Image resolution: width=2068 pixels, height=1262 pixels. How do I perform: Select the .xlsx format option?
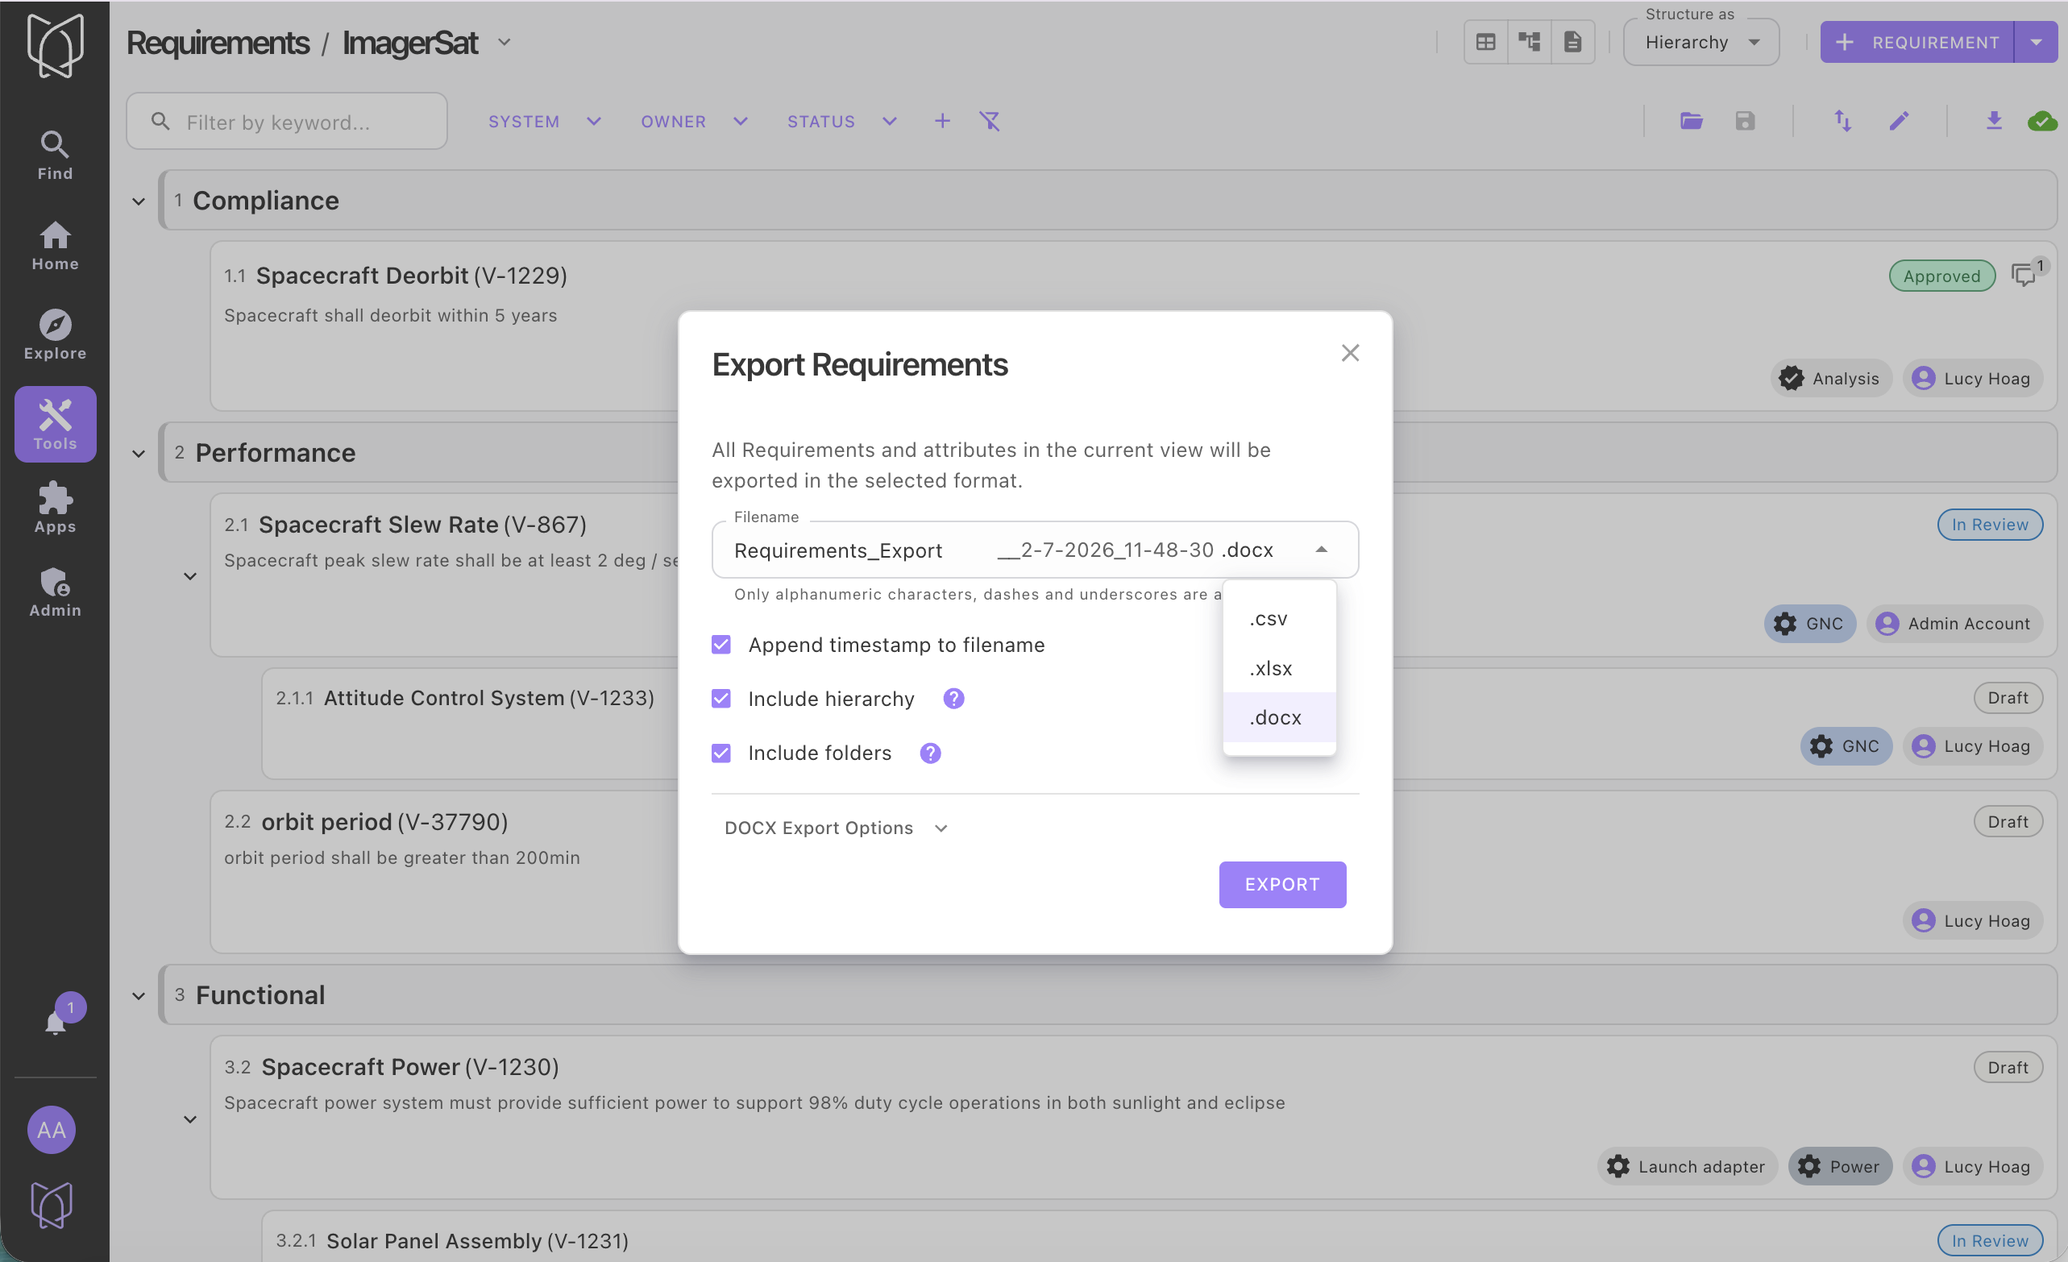click(x=1271, y=668)
